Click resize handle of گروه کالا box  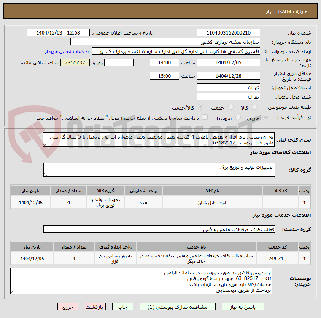[46, 174]
